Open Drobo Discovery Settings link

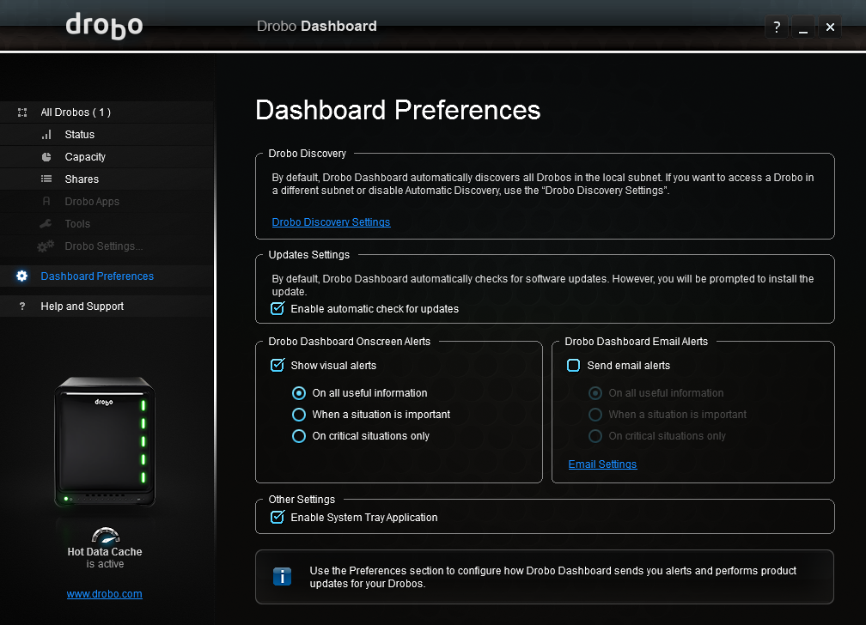coord(331,222)
